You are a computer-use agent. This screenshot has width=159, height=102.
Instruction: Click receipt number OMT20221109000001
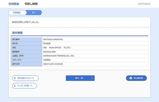[x=53, y=39]
